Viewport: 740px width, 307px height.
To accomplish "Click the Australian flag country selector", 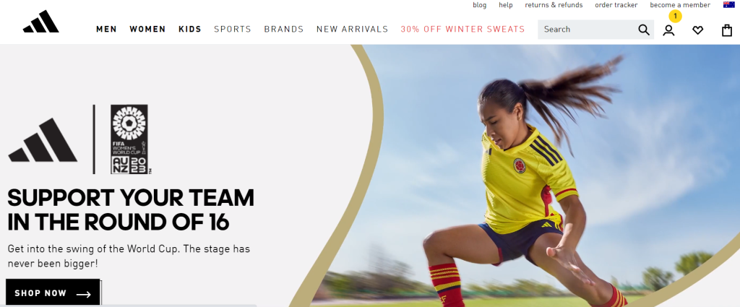I will 728,5.
